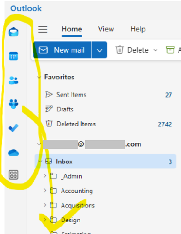Click the Inbox unread count 3
Viewport: 181px width, 234px height.
(170, 162)
